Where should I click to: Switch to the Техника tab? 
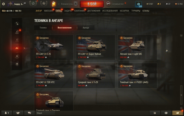click(43, 28)
